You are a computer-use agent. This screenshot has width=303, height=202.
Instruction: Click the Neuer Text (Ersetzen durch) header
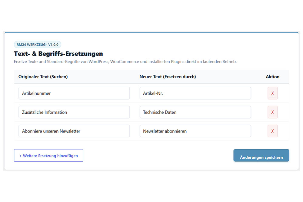[168, 77]
